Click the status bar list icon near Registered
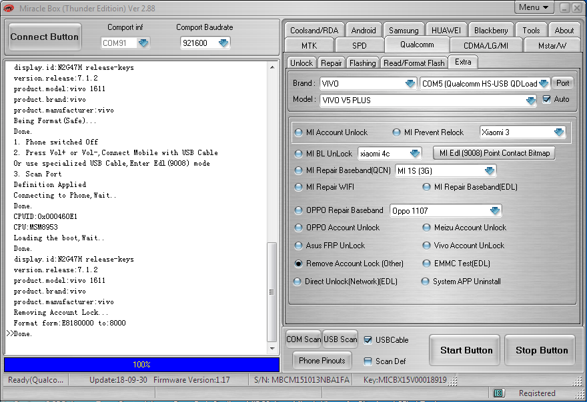Screen dimensions: 587x402 coord(498,393)
